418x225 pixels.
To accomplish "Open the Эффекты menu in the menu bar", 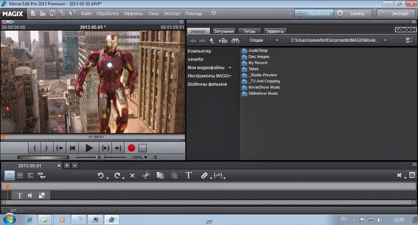I will pos(133,13).
